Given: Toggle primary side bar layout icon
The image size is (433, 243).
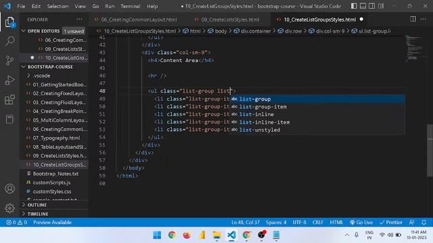Looking at the screenshot, I should coord(354,6).
